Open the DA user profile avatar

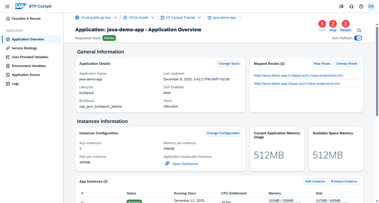click(371, 6)
